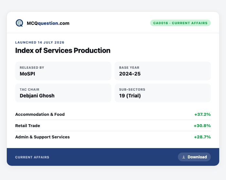Click the +28.7% growth value

202,137
